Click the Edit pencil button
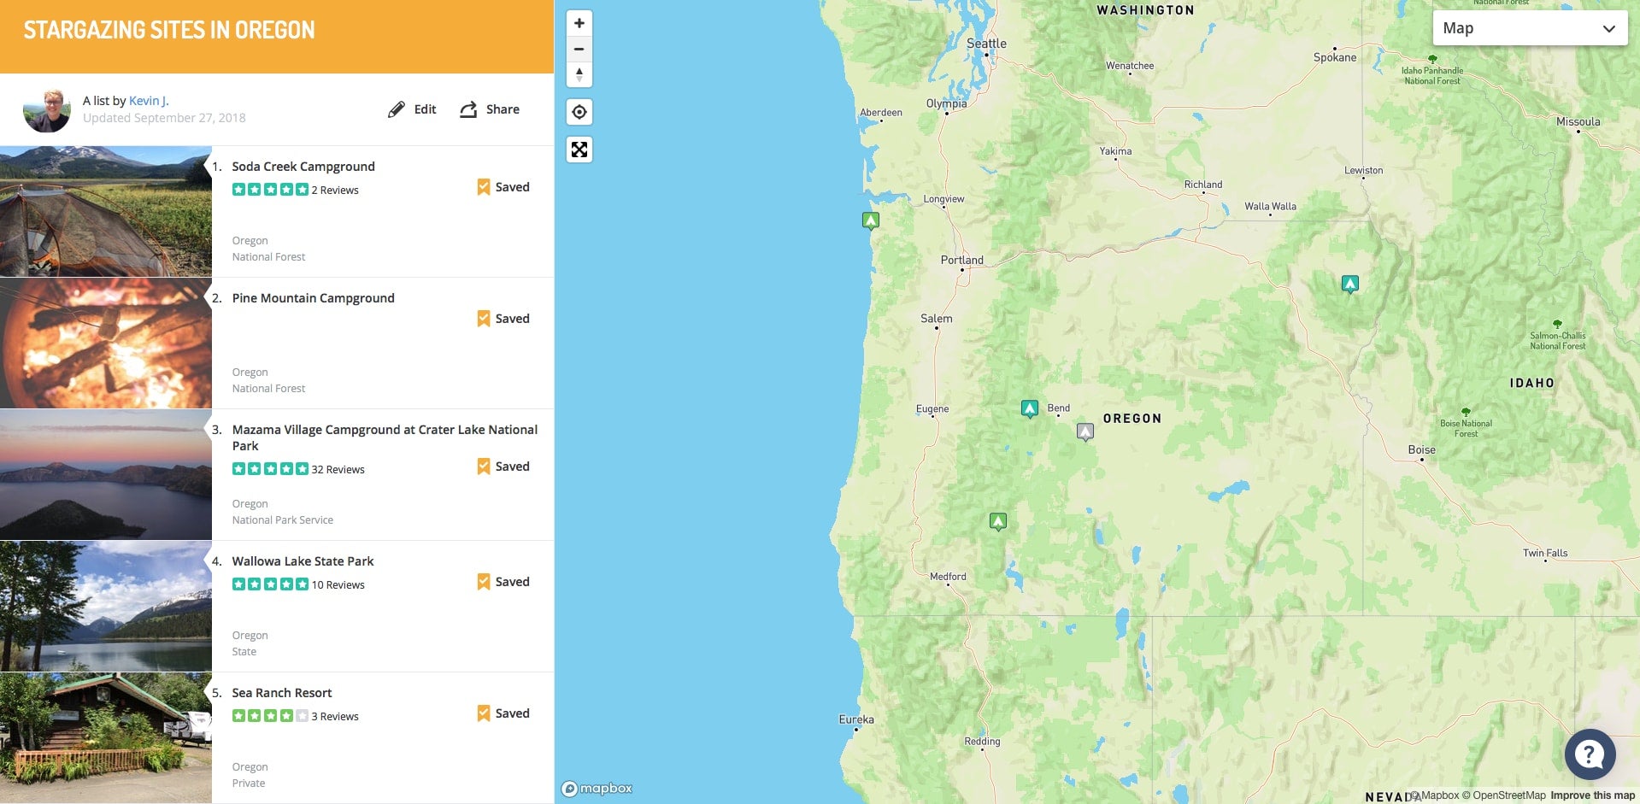The image size is (1640, 804). (x=412, y=109)
